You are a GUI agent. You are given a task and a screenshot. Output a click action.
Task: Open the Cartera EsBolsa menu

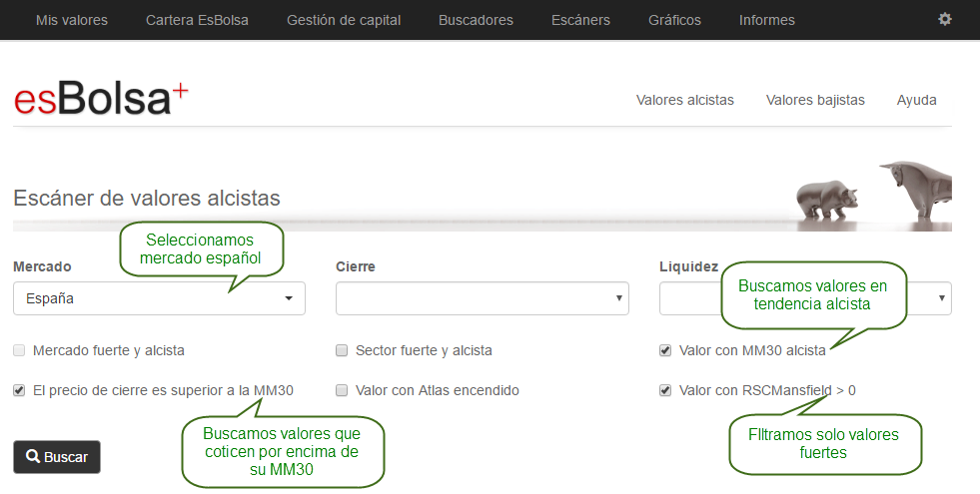tap(197, 20)
